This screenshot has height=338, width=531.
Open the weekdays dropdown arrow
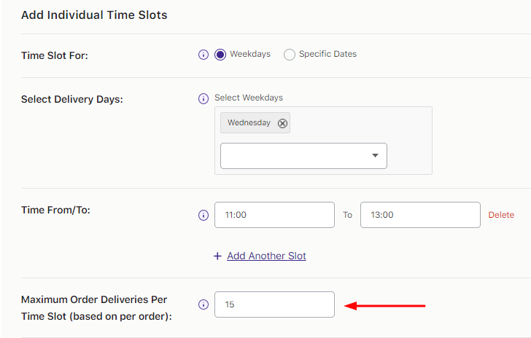375,156
